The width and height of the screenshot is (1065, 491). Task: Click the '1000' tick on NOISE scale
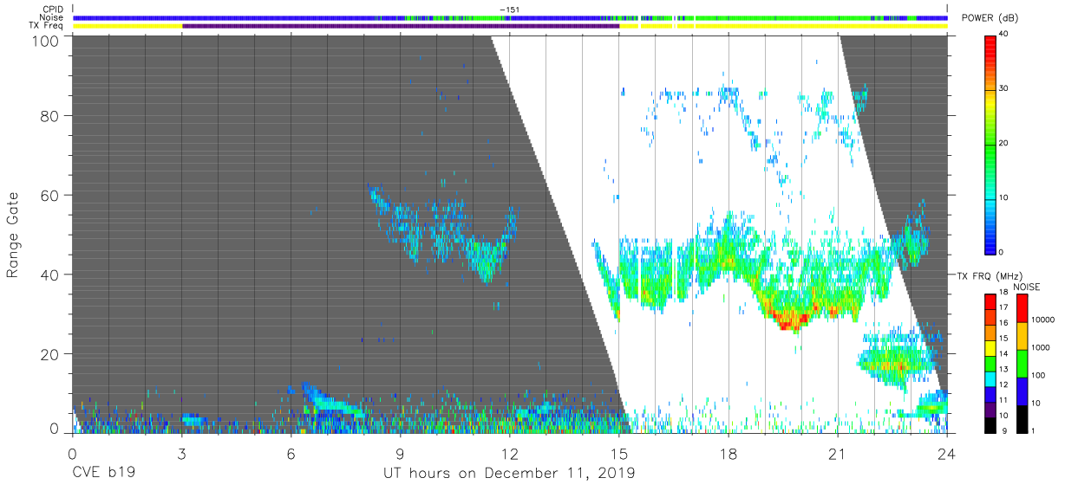1041,346
